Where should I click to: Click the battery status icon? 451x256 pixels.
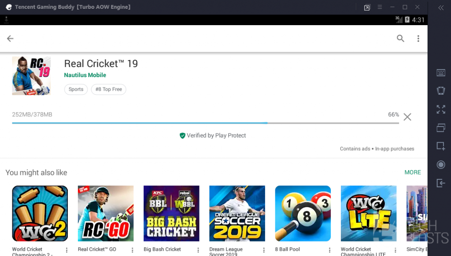tap(407, 19)
